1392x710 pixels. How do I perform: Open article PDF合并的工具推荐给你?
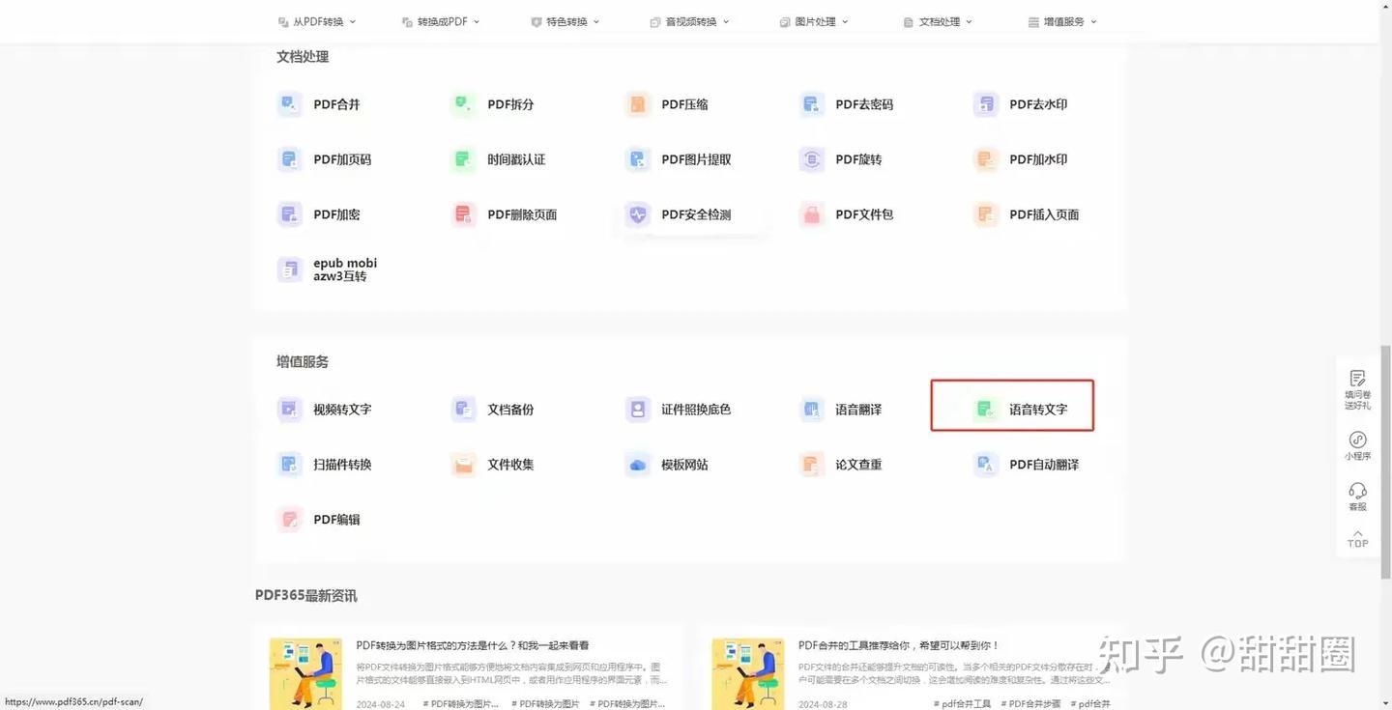[899, 645]
